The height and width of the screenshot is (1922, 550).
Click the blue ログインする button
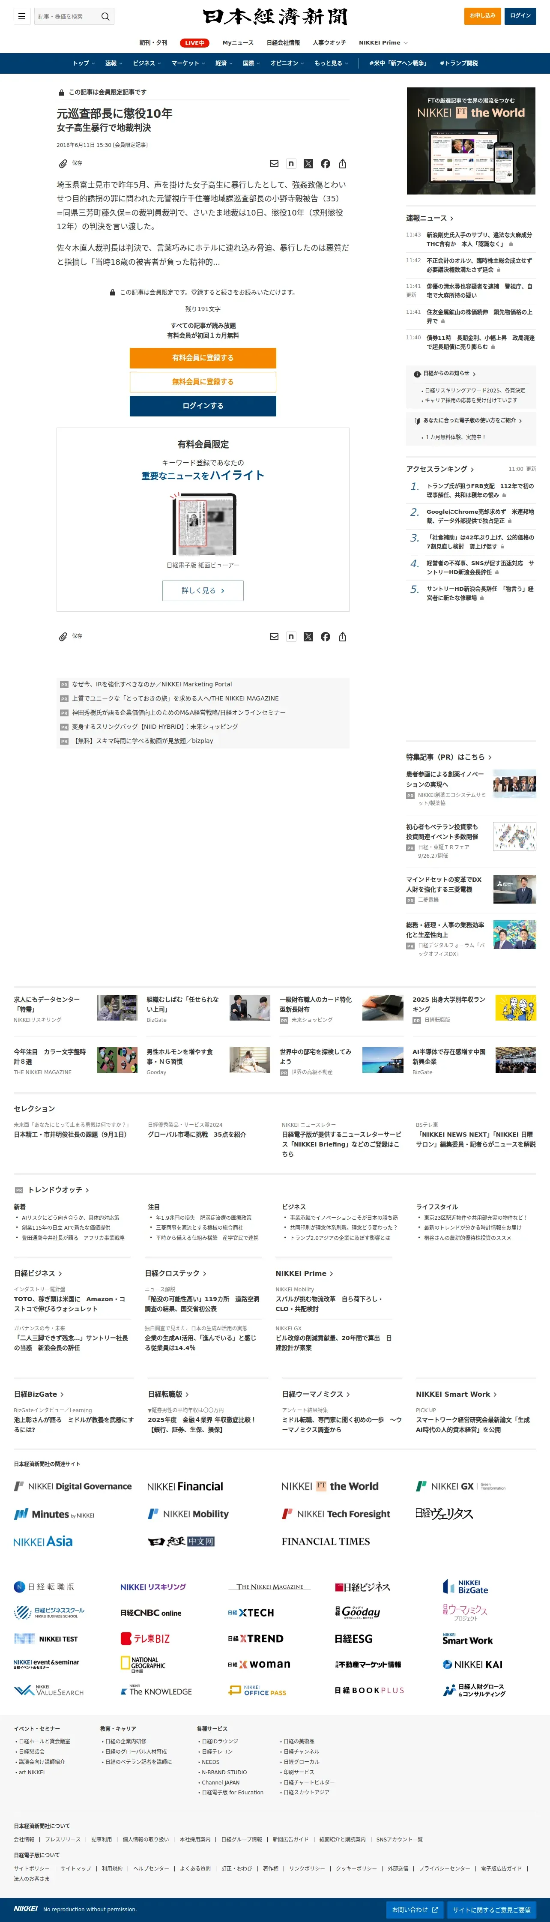[x=203, y=406]
